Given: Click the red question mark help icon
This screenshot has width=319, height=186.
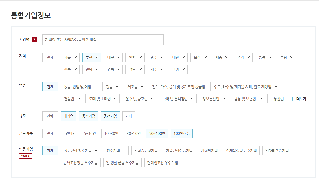Looking at the screenshot, I should tap(34, 40).
